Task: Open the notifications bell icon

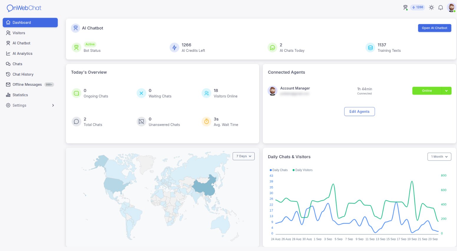Action: pos(441,7)
